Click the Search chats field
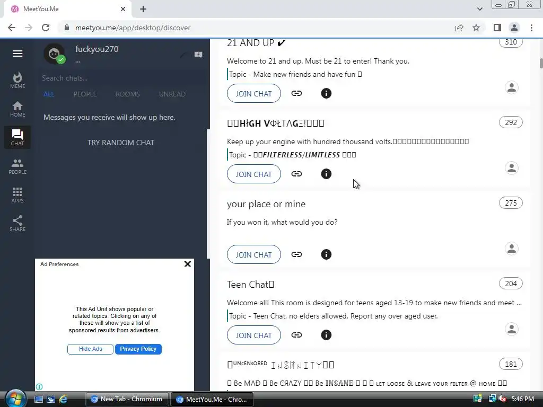The image size is (543, 407). click(x=121, y=78)
